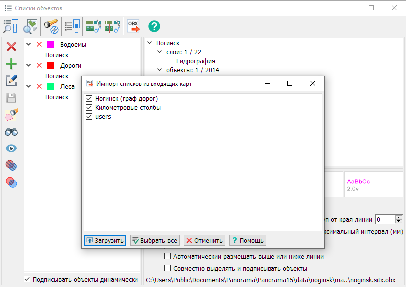This screenshot has height=287, width=406.
Task: Click the binoculars search icon
Action: (x=11, y=132)
